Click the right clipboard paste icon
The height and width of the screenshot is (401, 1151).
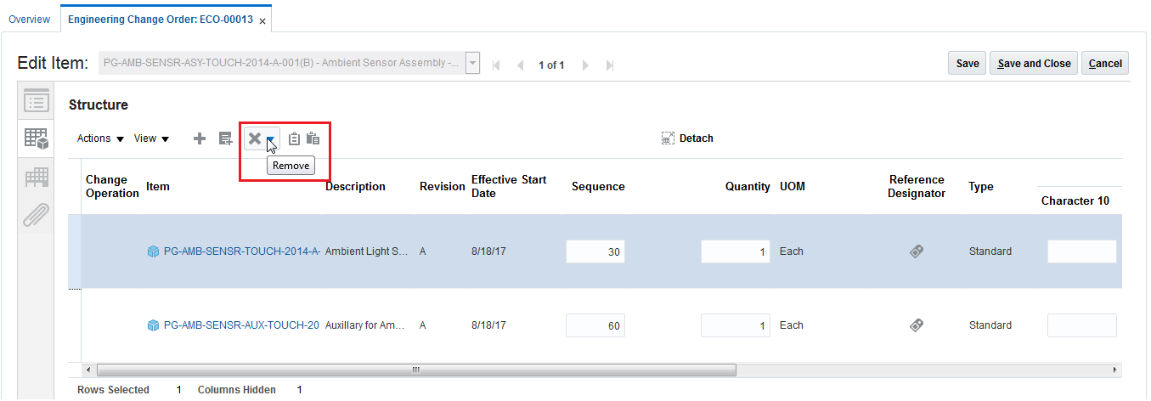(313, 138)
